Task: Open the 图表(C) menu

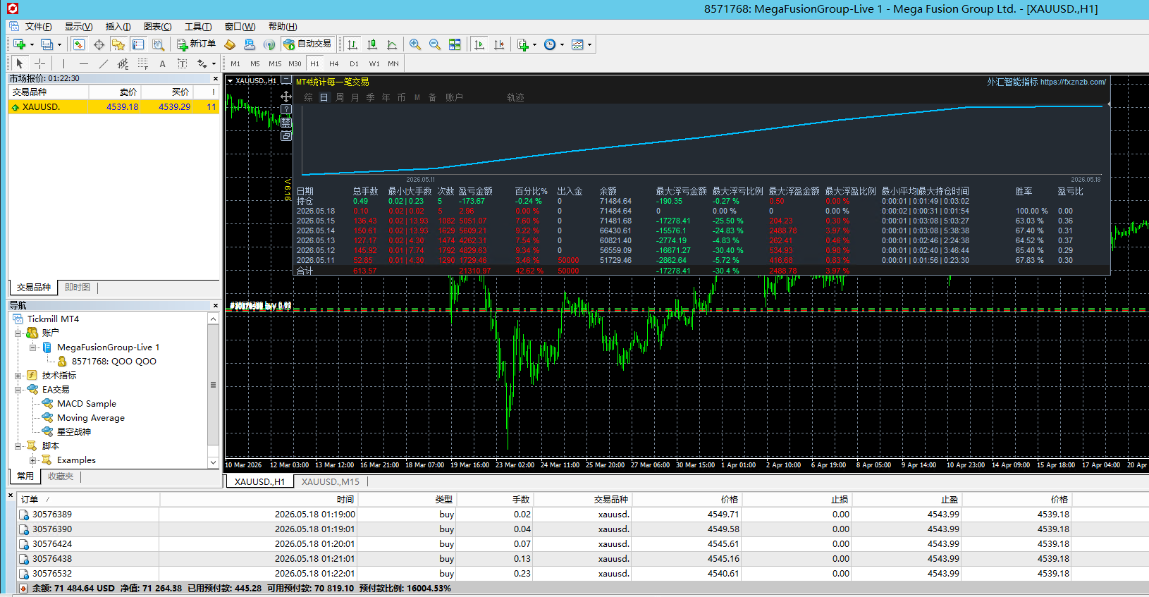Action: click(x=158, y=27)
